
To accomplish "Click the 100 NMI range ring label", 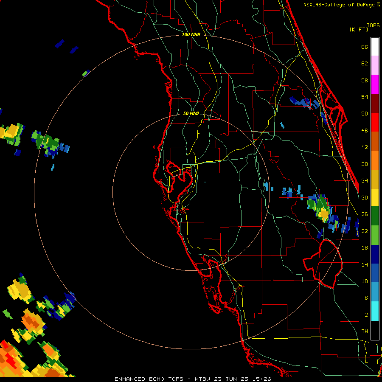I will (x=191, y=35).
